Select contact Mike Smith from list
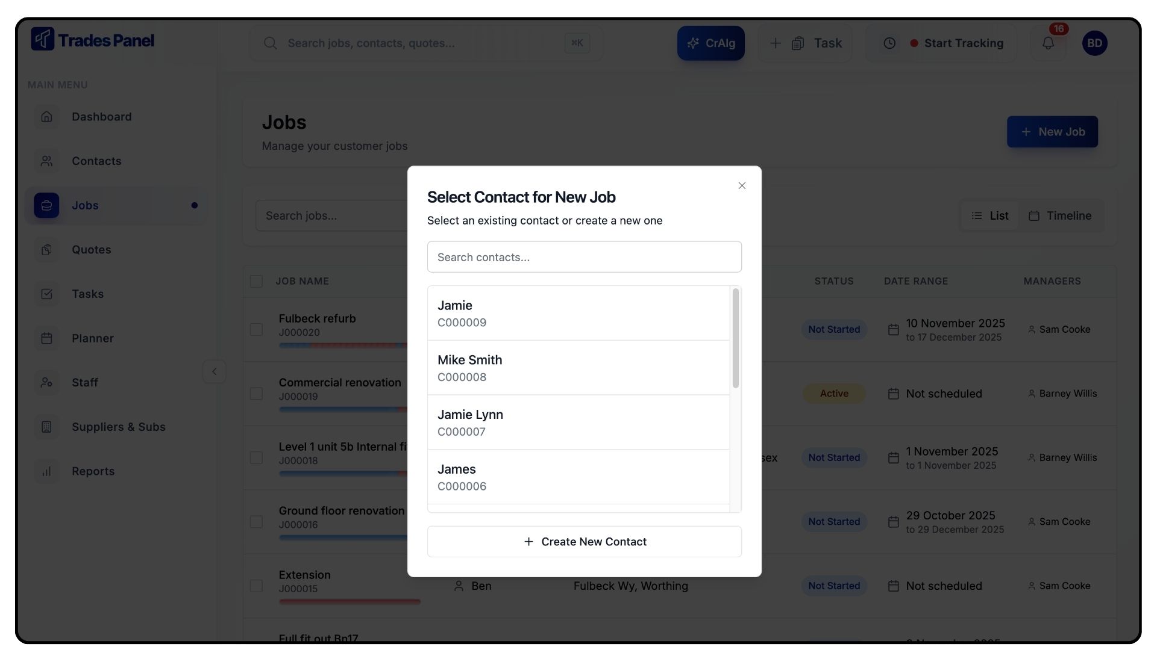 tap(578, 368)
